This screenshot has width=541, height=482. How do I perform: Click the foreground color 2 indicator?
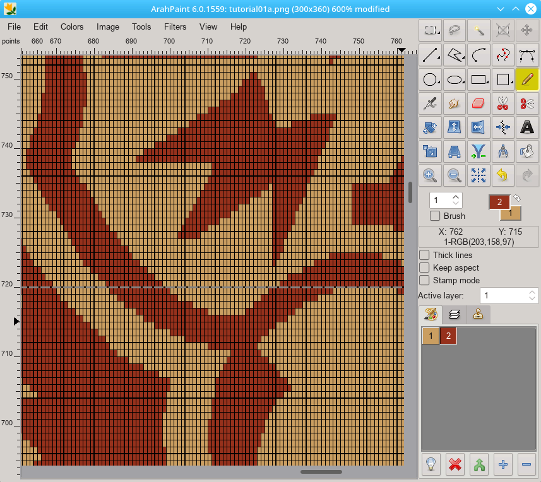tap(499, 202)
